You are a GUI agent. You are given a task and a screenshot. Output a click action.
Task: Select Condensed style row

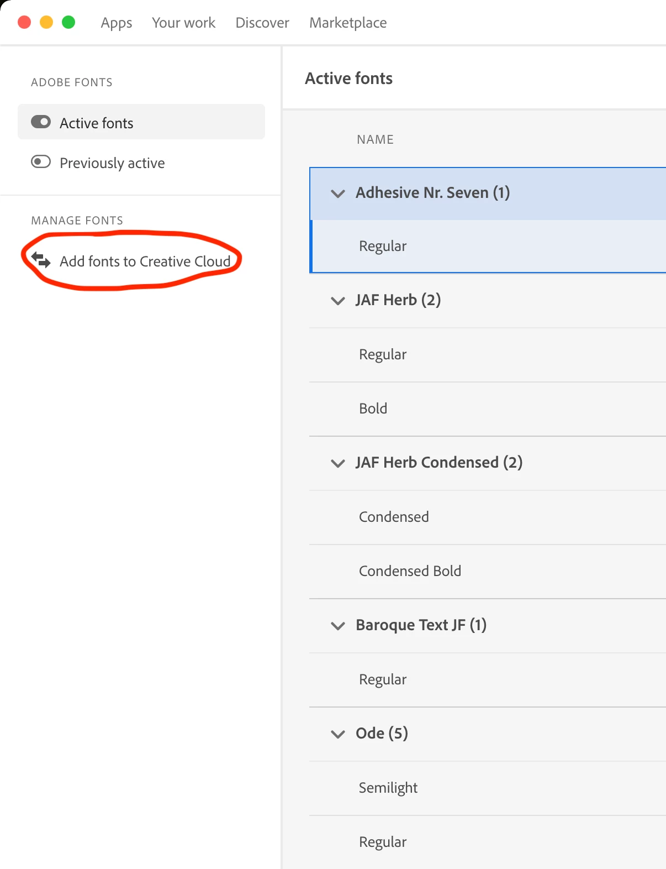pyautogui.click(x=488, y=517)
